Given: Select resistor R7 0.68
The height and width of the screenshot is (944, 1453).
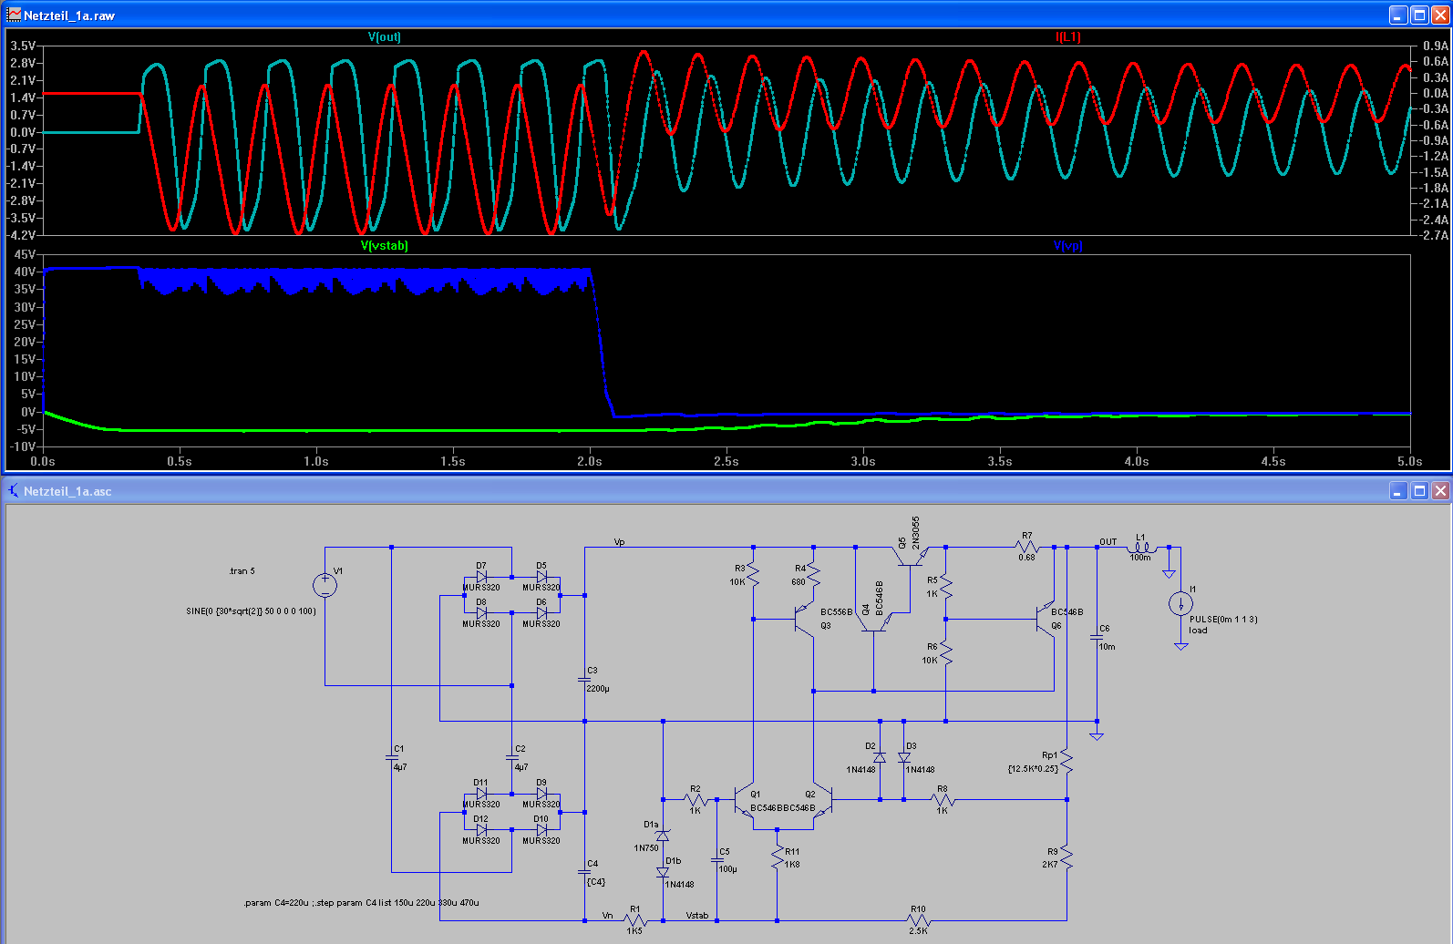Looking at the screenshot, I should (x=1026, y=547).
